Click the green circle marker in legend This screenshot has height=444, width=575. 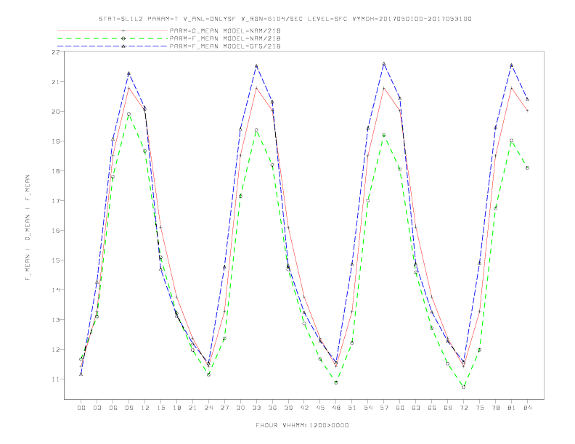[x=123, y=38]
